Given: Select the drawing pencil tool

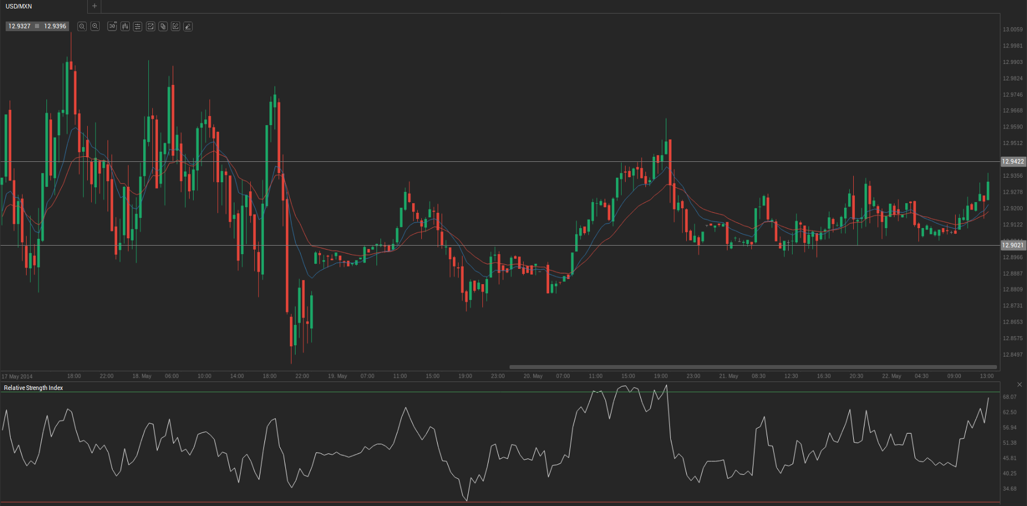Looking at the screenshot, I should click(x=188, y=27).
